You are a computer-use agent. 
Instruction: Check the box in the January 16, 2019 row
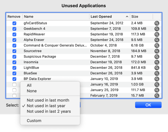(14, 85)
